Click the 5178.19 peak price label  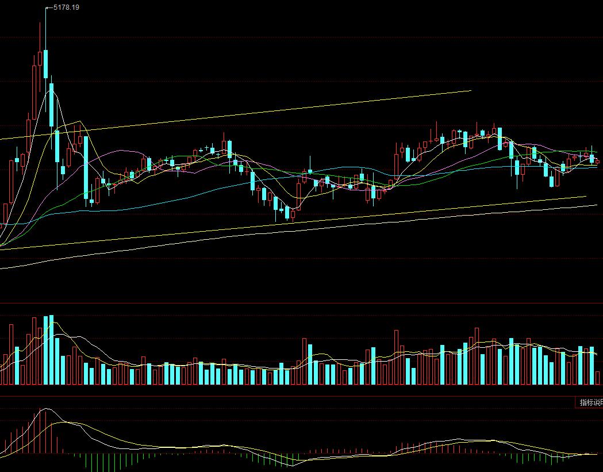tap(66, 7)
